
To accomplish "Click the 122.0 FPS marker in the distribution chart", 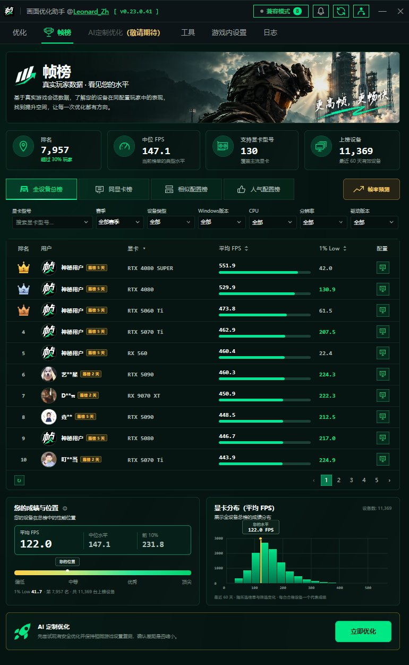I will [260, 527].
